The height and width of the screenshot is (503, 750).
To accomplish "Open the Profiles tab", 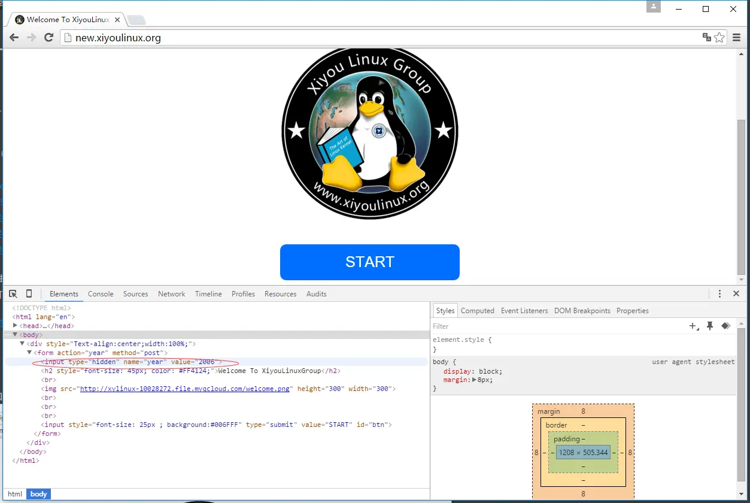I will pos(243,293).
